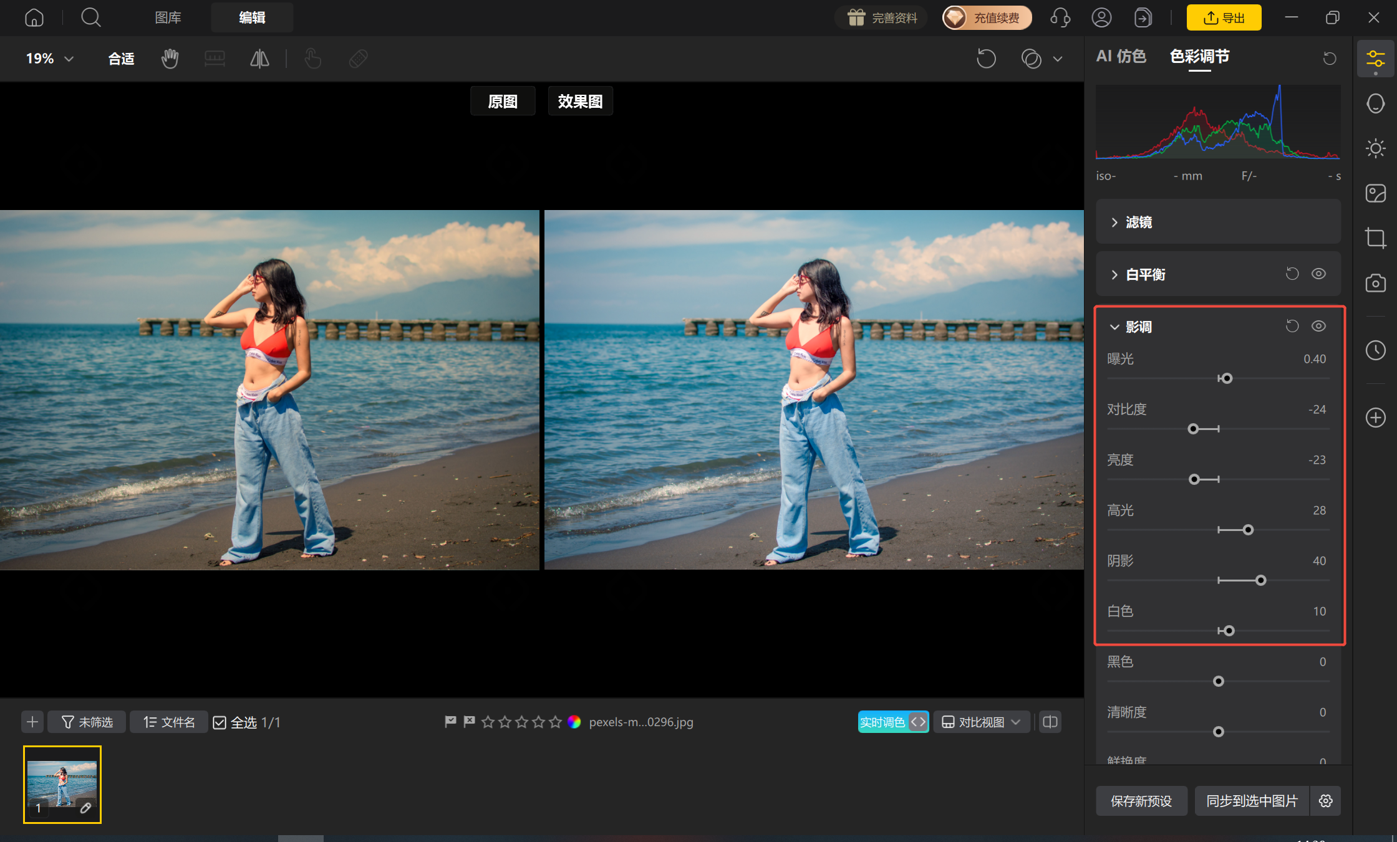Open the 对比视图 compare view dropdown

point(981,722)
